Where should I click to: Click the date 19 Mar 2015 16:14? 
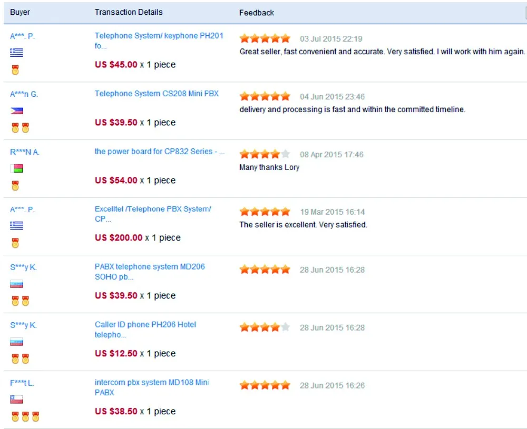click(x=333, y=212)
